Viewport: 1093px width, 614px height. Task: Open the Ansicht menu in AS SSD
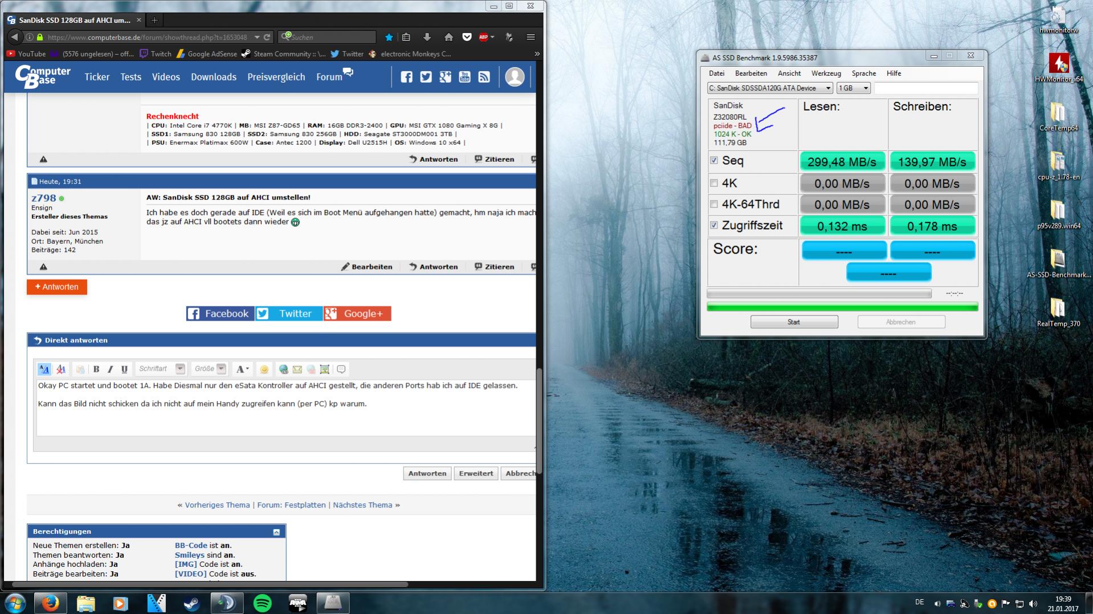[x=789, y=73]
